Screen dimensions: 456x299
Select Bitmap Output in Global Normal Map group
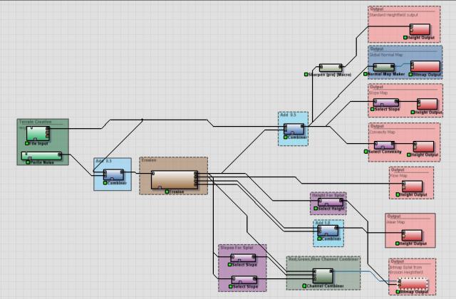425,66
